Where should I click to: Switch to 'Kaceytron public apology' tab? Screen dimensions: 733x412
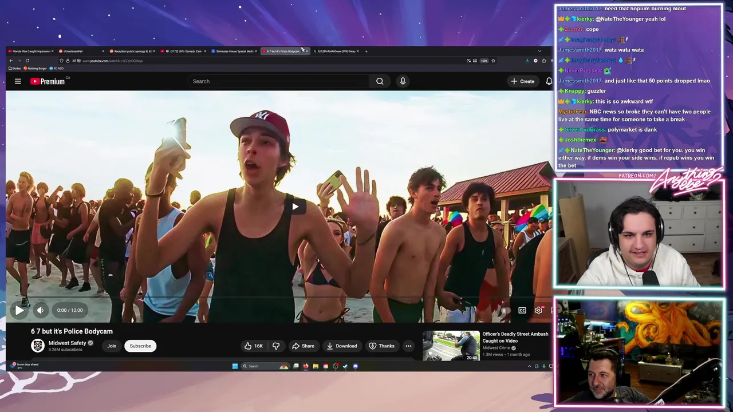pyautogui.click(x=132, y=51)
